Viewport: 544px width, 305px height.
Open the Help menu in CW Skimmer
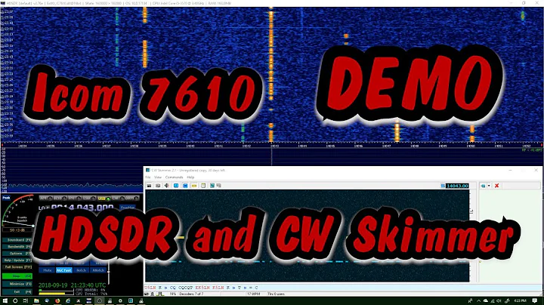pos(190,177)
